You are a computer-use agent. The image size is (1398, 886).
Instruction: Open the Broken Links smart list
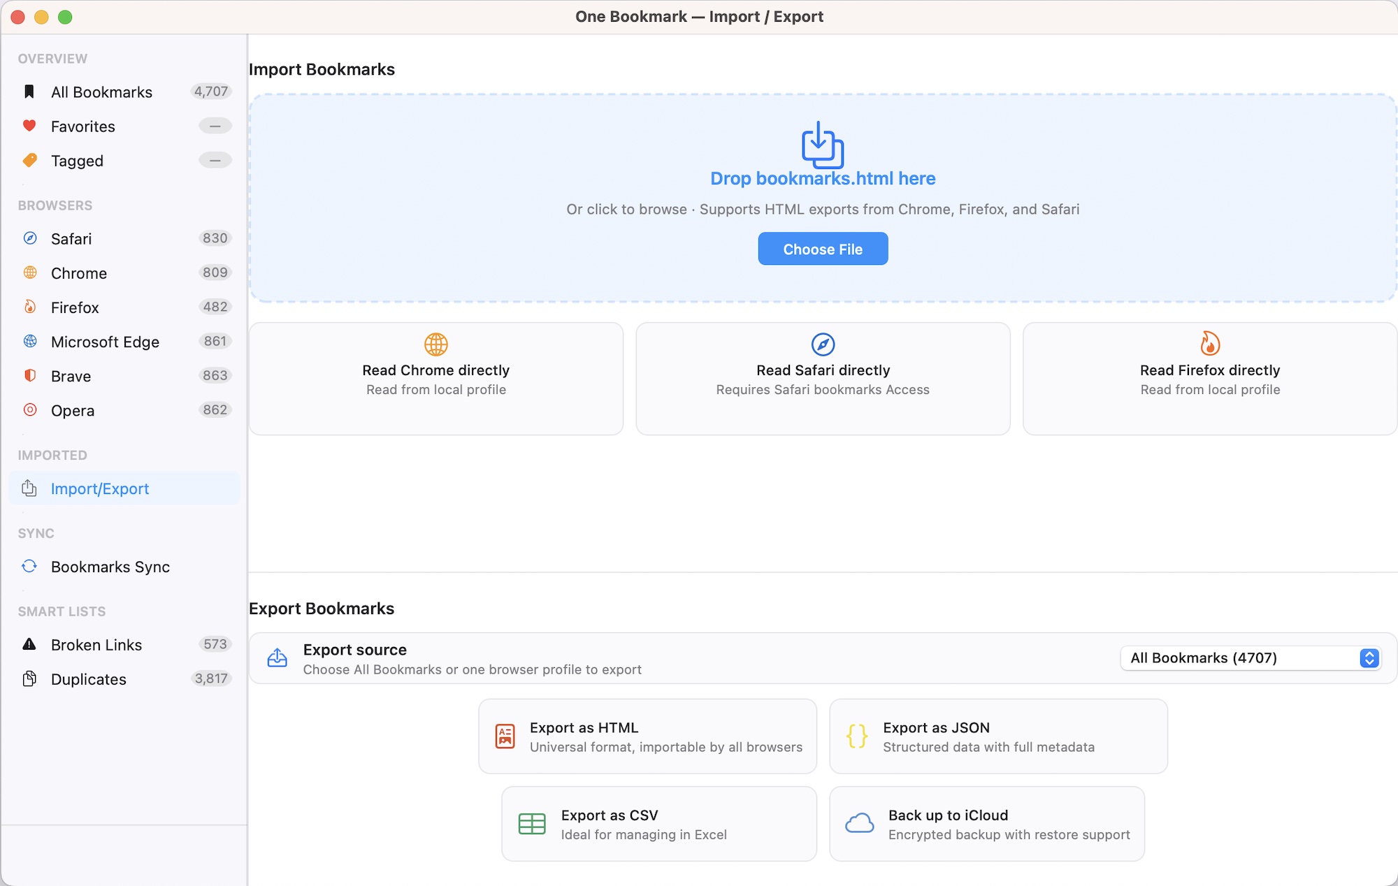(x=124, y=644)
